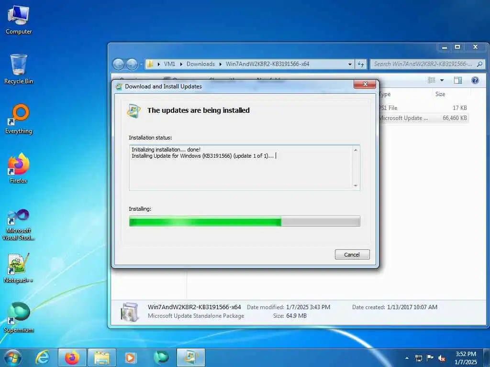Open the clock showing 3:52 PM

pyautogui.click(x=466, y=358)
